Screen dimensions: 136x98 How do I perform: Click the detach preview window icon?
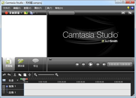130,13
